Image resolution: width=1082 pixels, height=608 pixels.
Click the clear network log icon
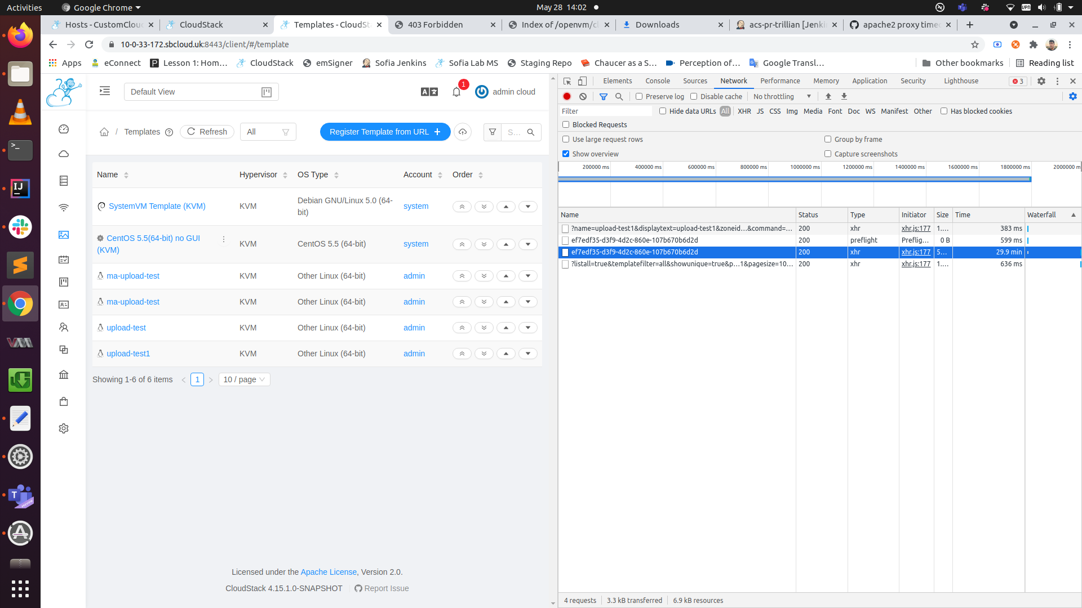(583, 97)
